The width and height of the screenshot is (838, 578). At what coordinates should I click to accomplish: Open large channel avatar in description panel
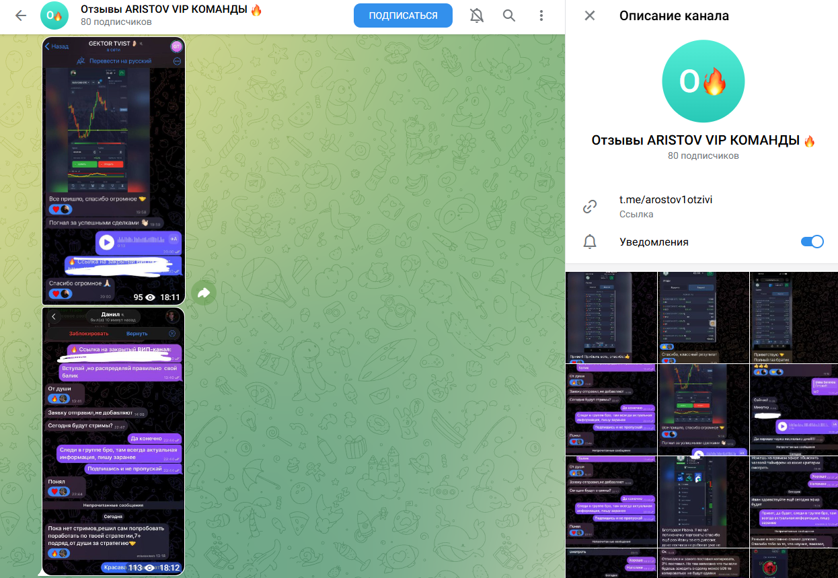703,81
